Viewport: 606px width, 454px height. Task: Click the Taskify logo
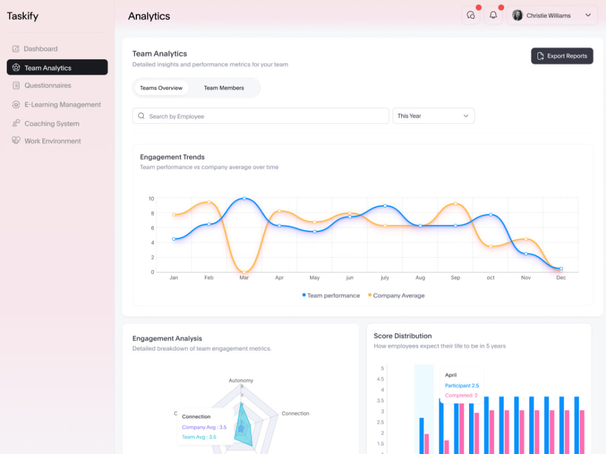click(22, 16)
